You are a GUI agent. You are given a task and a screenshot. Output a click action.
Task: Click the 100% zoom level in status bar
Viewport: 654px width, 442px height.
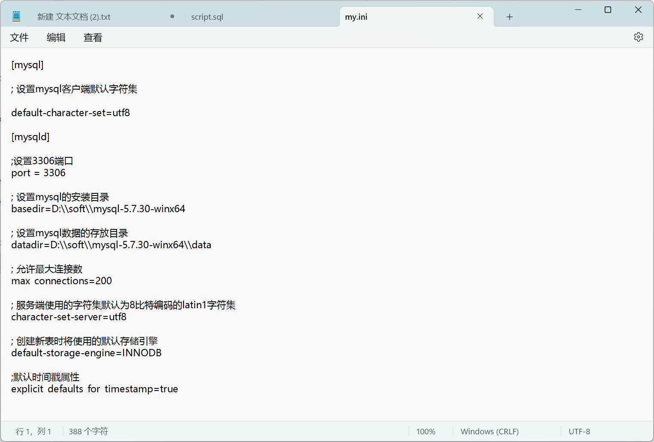pyautogui.click(x=426, y=431)
